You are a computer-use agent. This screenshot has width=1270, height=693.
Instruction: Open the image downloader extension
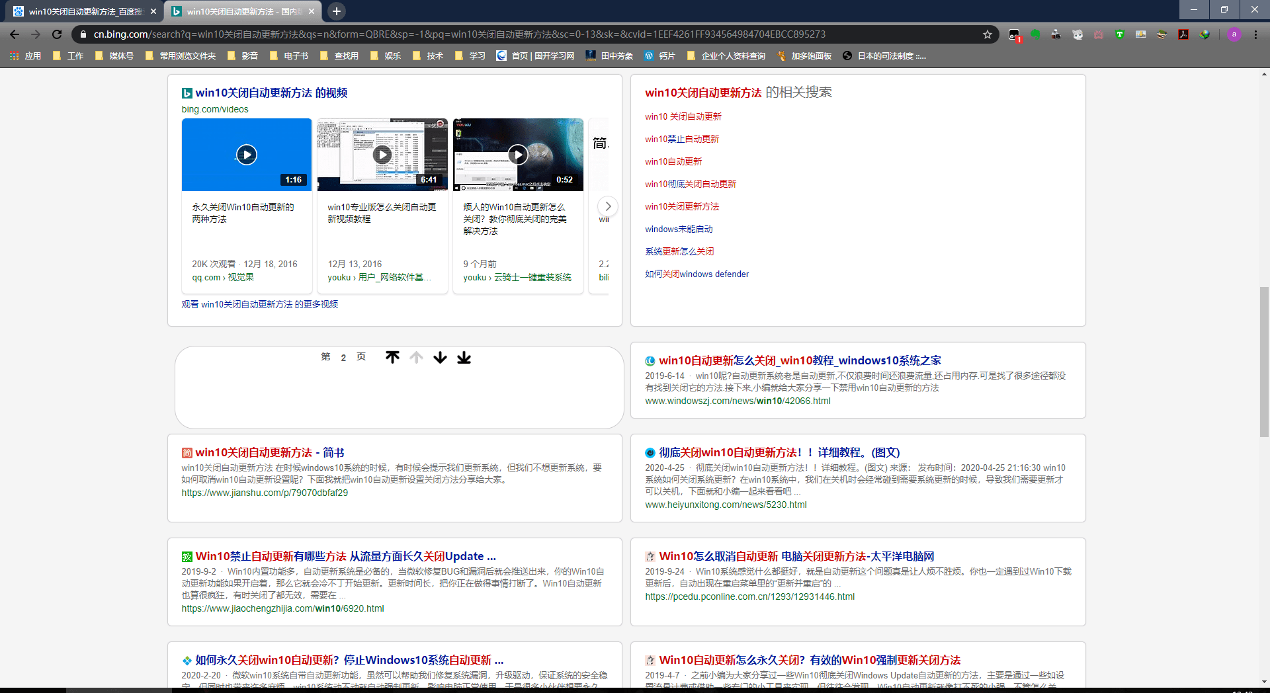(1141, 34)
